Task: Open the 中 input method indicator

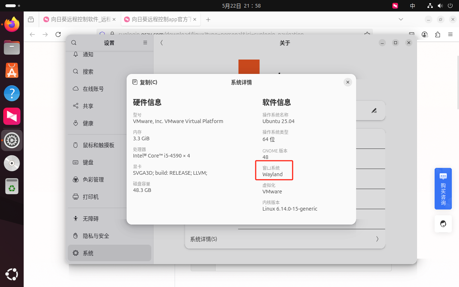Action: click(x=412, y=6)
